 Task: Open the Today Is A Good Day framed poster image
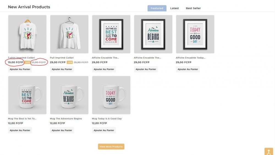[x=195, y=34]
